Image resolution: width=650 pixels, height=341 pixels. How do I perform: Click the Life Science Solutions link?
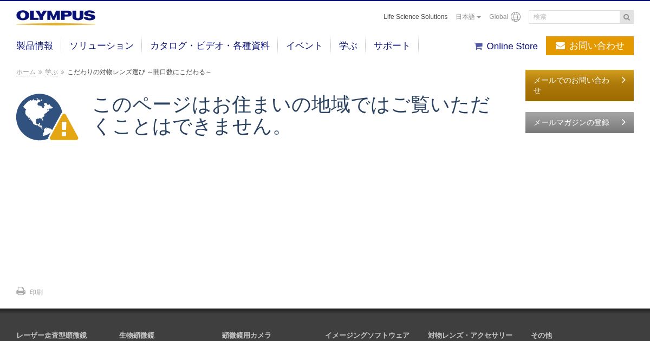click(415, 17)
